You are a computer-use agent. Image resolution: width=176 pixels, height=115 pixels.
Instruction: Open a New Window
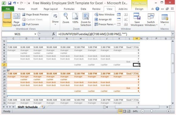[104, 15]
